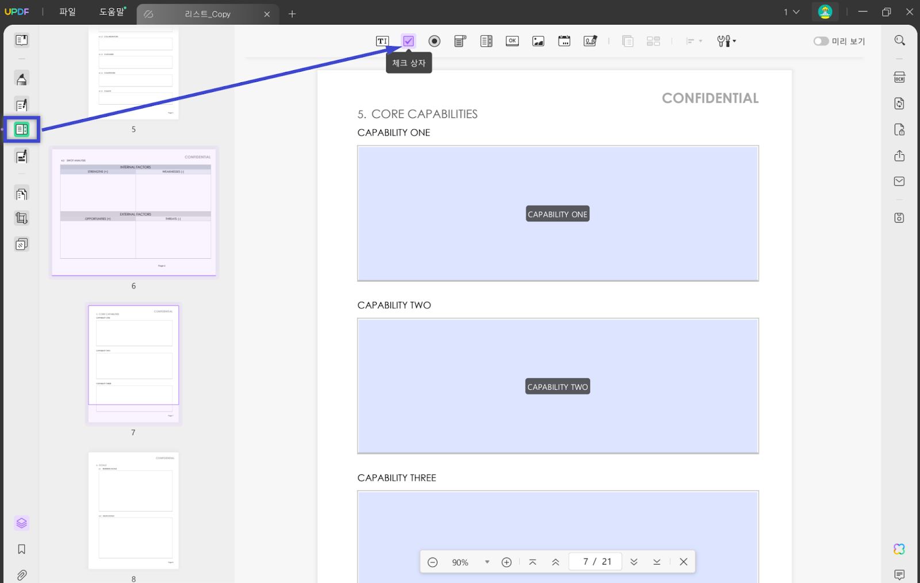Open a new tab with plus button
The height and width of the screenshot is (583, 920).
coord(292,14)
